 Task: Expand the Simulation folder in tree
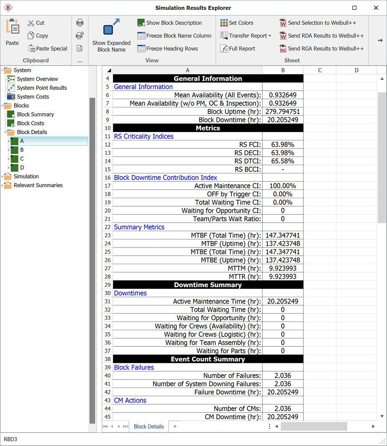pos(3,176)
